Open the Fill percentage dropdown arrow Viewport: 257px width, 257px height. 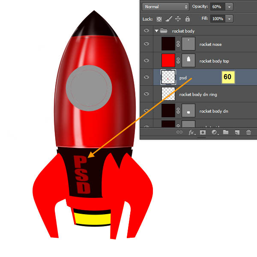coord(229,19)
